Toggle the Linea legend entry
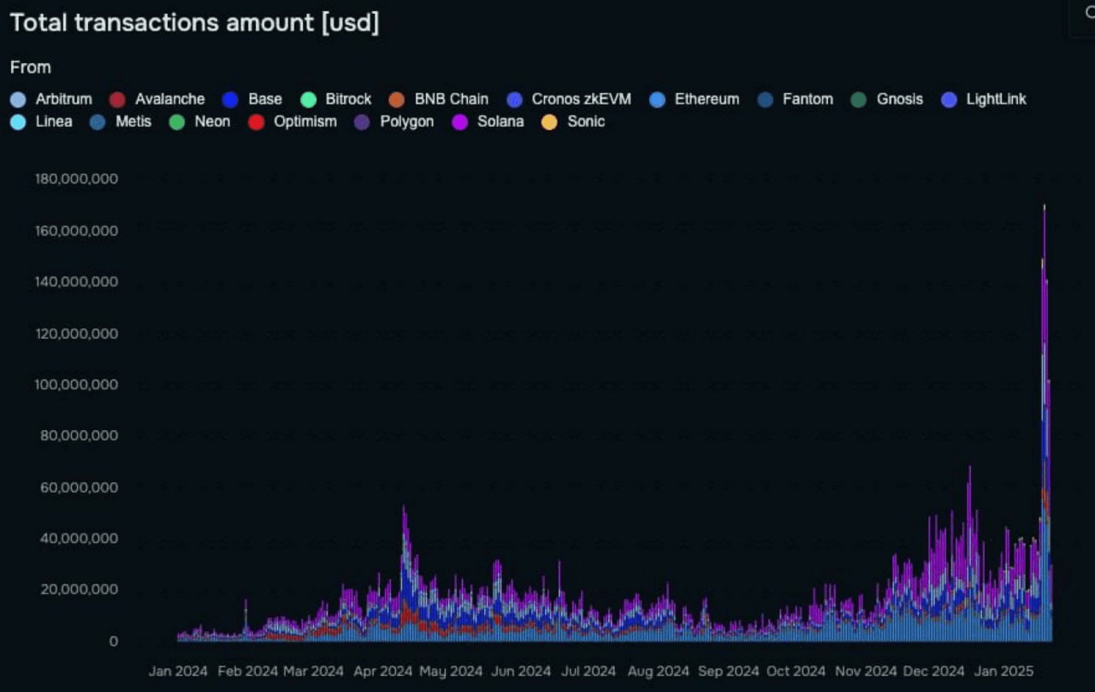Viewport: 1095px width, 692px height. pyautogui.click(x=42, y=121)
